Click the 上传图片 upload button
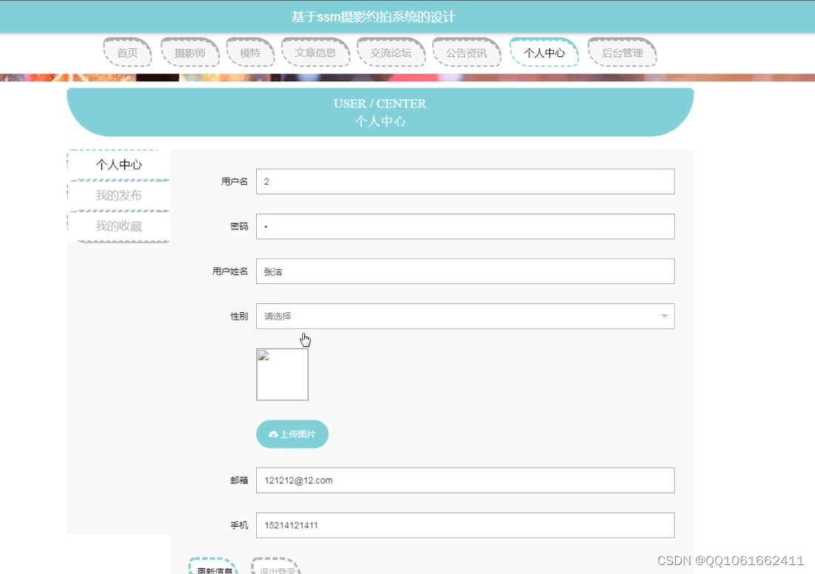 292,433
